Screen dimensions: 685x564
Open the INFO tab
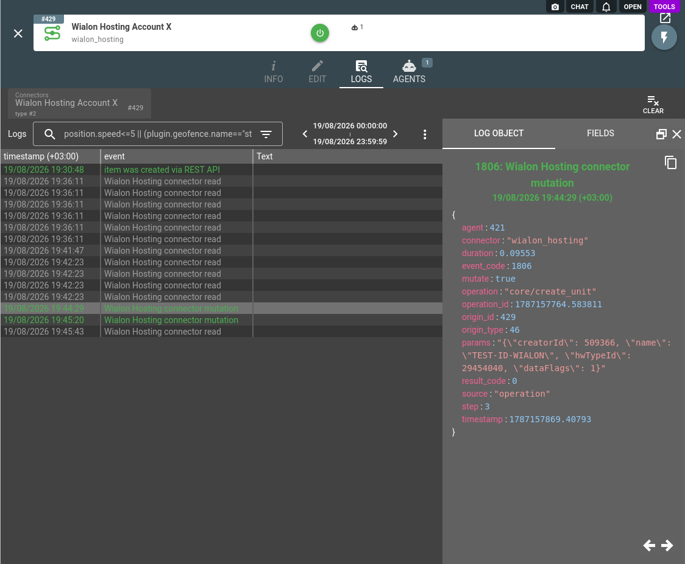[274, 72]
